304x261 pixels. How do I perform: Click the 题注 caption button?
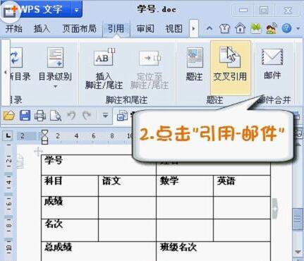[195, 64]
